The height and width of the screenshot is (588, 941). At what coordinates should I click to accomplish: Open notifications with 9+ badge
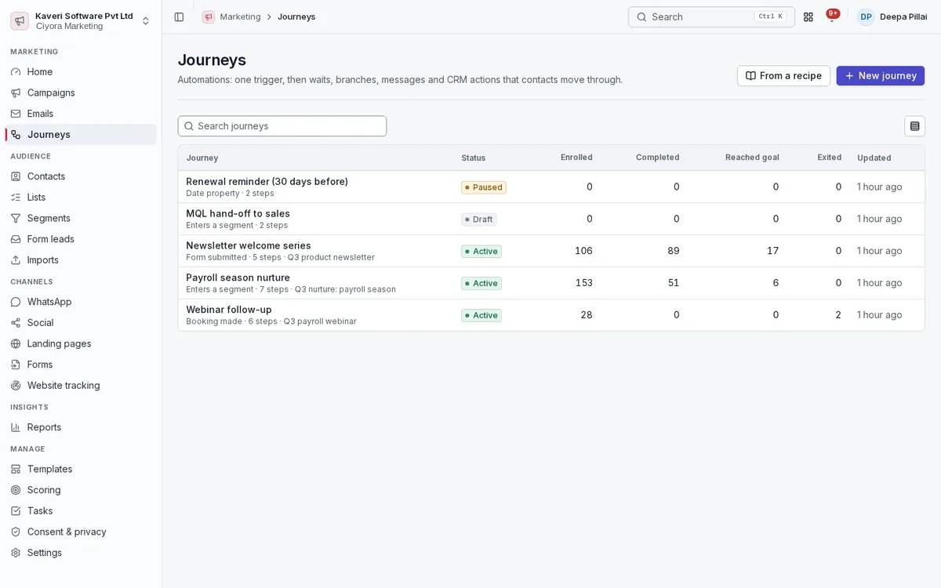(x=832, y=16)
